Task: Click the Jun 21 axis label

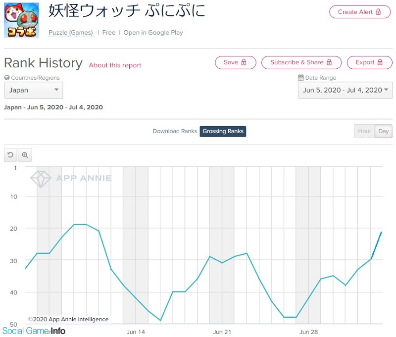Action: click(222, 332)
